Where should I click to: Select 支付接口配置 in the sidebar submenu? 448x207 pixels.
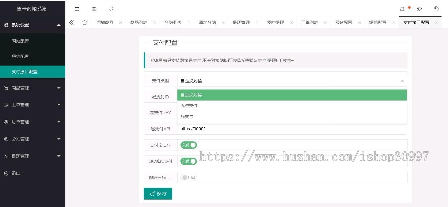click(32, 72)
